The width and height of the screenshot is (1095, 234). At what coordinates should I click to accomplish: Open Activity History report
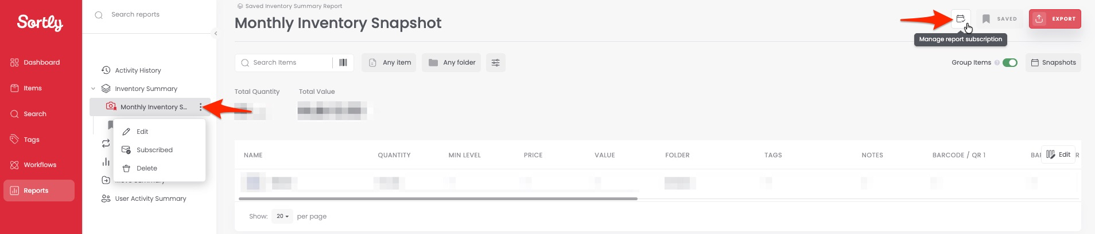(x=138, y=70)
